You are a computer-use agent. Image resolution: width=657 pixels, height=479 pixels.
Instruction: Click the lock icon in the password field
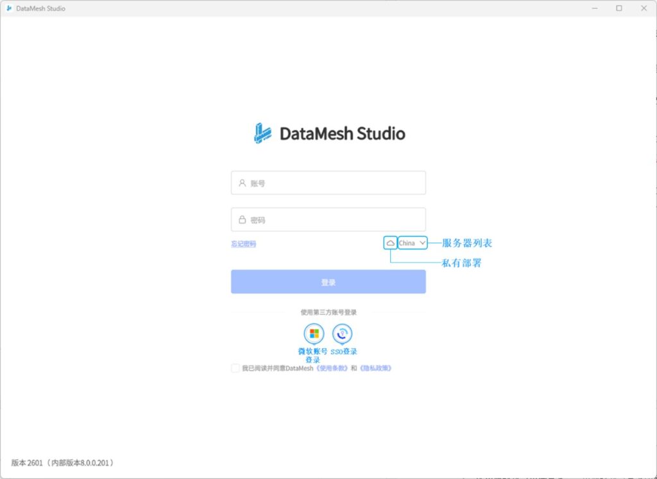tap(243, 219)
